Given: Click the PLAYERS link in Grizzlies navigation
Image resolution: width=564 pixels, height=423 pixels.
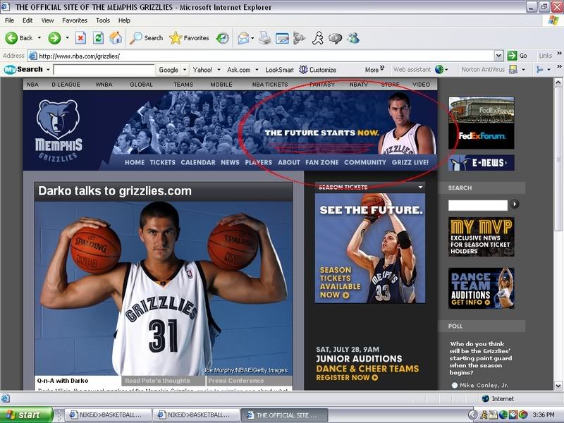Looking at the screenshot, I should click(258, 162).
